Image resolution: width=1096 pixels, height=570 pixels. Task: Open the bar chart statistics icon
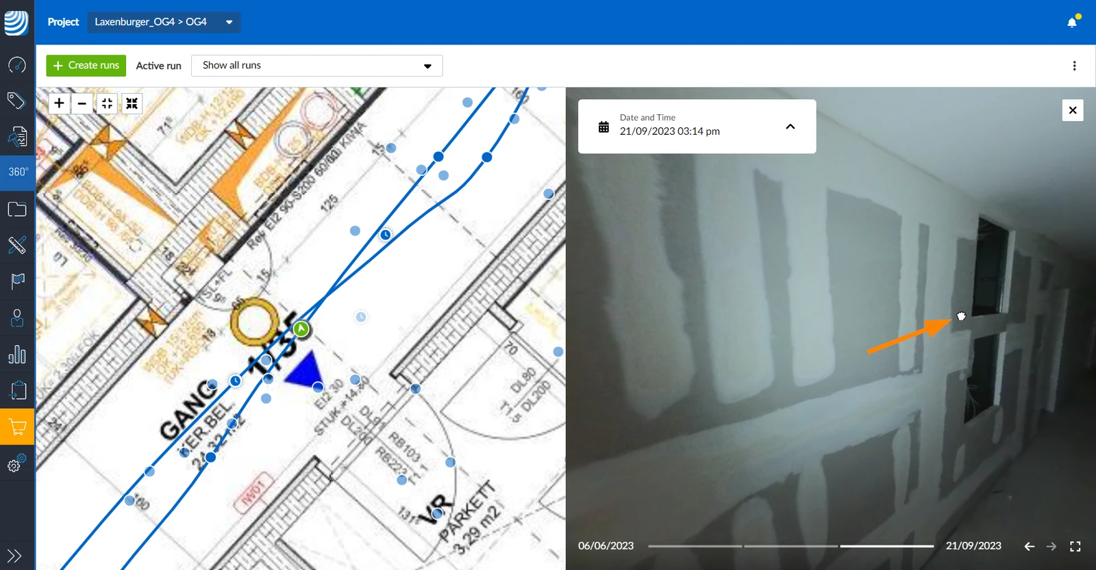[x=17, y=354]
